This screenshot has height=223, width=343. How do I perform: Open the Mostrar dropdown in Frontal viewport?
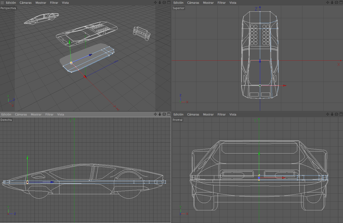point(209,114)
